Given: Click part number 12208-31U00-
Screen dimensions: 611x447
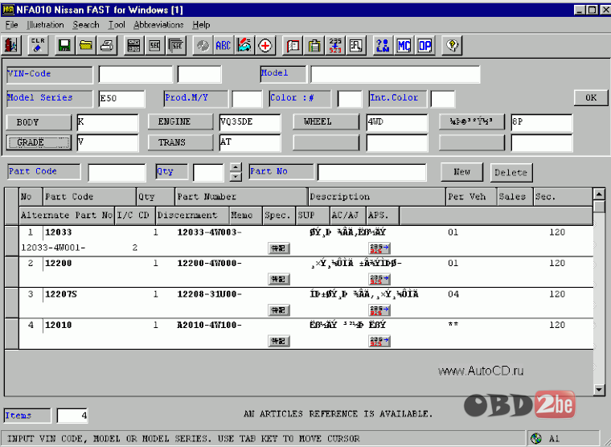Looking at the screenshot, I should 209,294.
